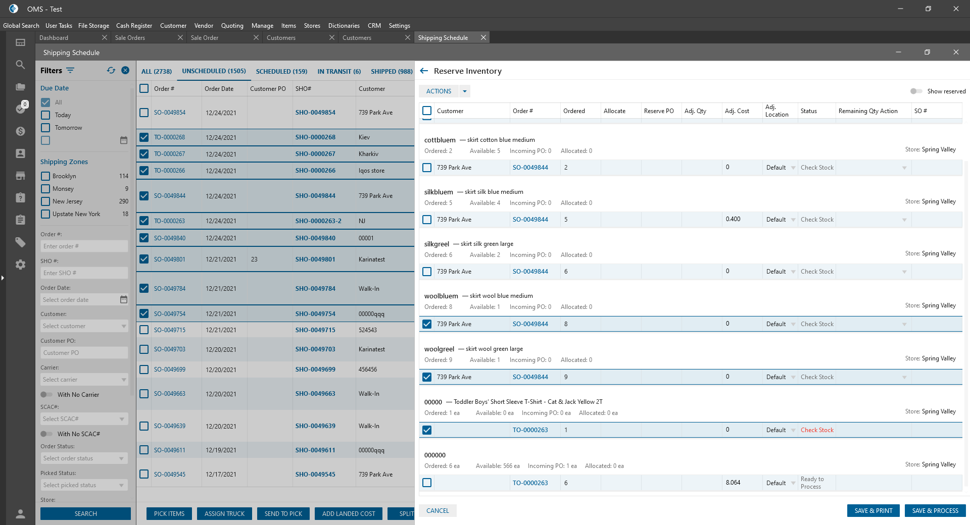Go back using Reserve Inventory arrow
The width and height of the screenshot is (970, 525).
(x=424, y=71)
